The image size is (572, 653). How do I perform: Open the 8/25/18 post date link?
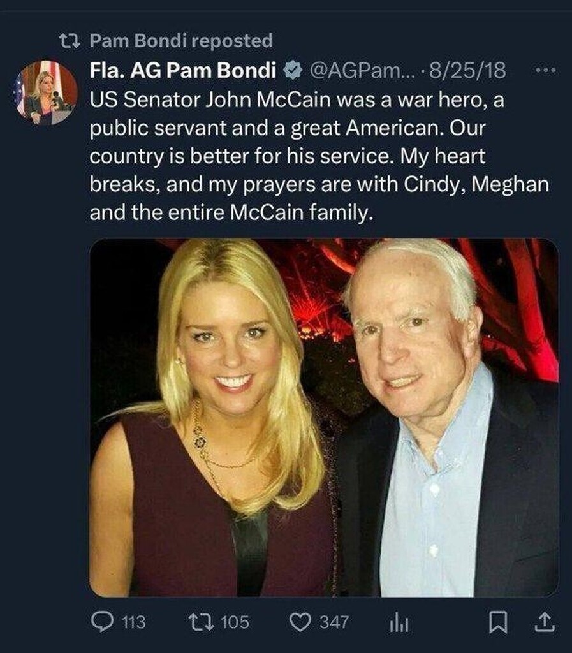point(468,71)
